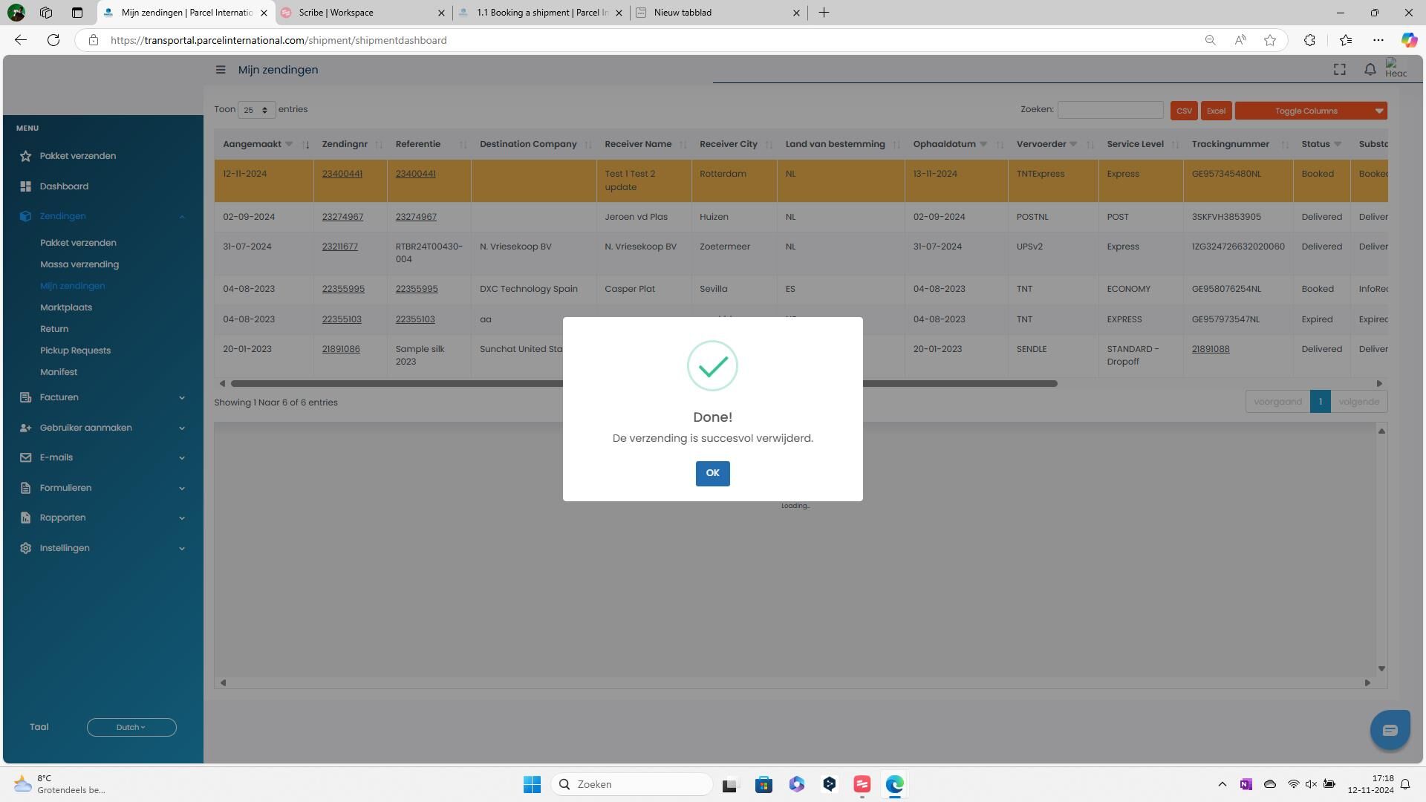Screen dimensions: 1426x802
Task: Click the fullscreen icon in the header
Action: 1339,70
